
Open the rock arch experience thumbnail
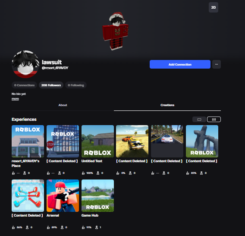click(202, 141)
